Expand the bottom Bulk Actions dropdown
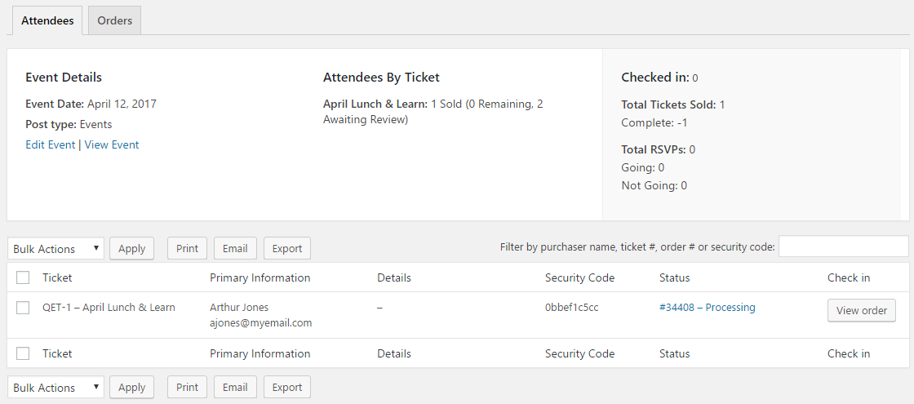Screen dimensions: 914x404 click(55, 388)
